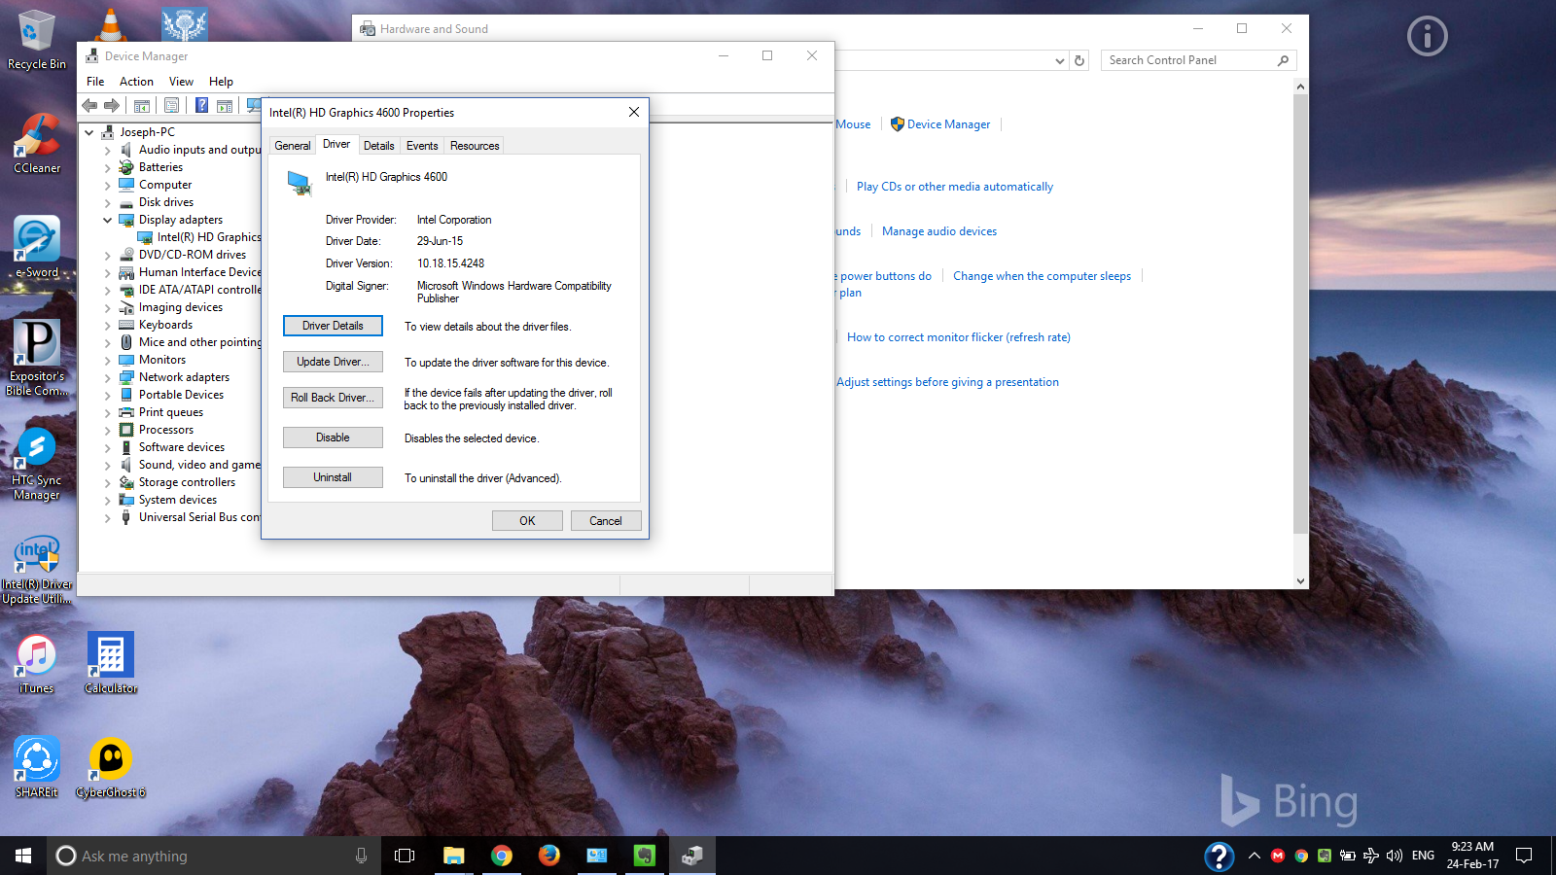Open the Manage audio devices link
This screenshot has width=1556, height=875.
point(938,231)
